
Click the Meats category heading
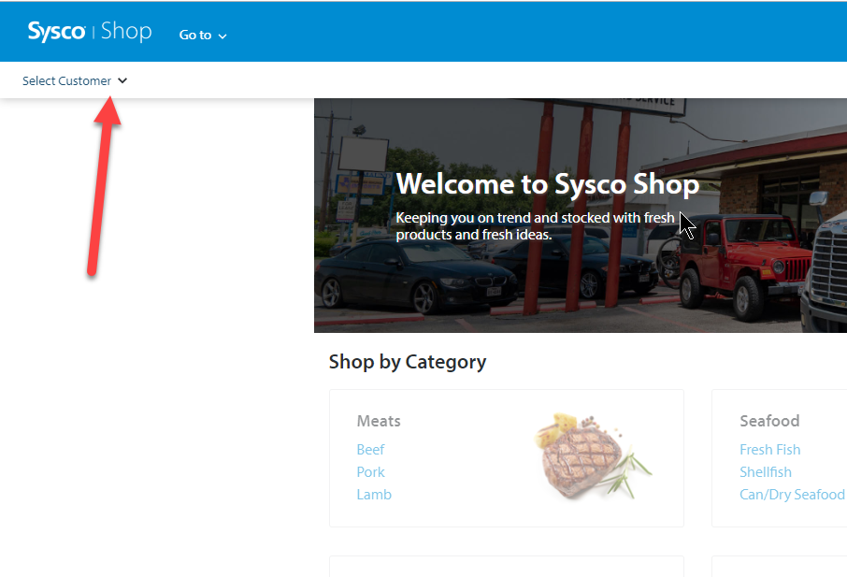coord(379,421)
